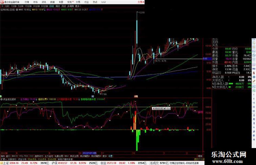Click the 上证 index in status bar
The height and width of the screenshot is (165, 256).
5,163
